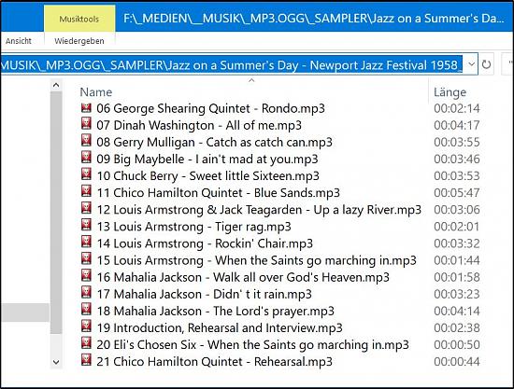The image size is (514, 389).
Task: Open the Wiedergeben tab
Action: coord(79,41)
